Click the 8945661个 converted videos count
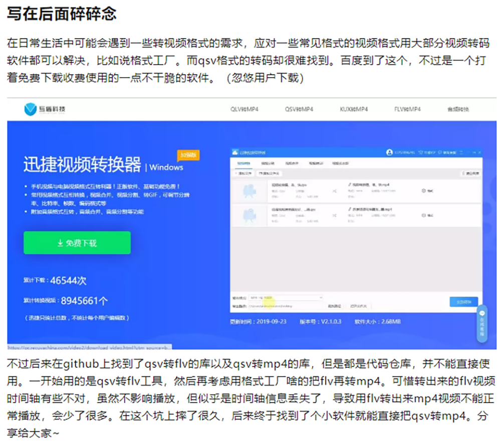501x442 pixels. (84, 301)
